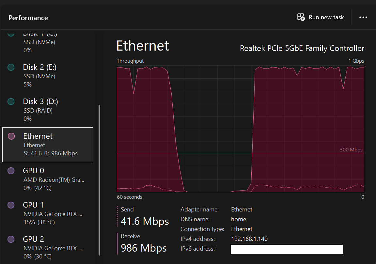Click the Receive 986 Mbps value
The image size is (376, 264).
(x=144, y=248)
